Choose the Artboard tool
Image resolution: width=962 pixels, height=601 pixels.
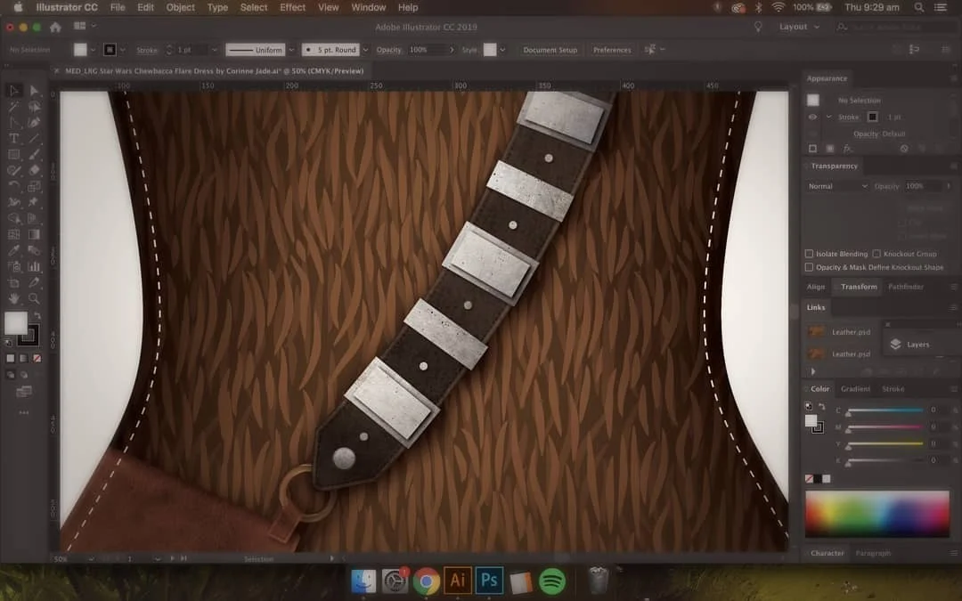pyautogui.click(x=14, y=283)
